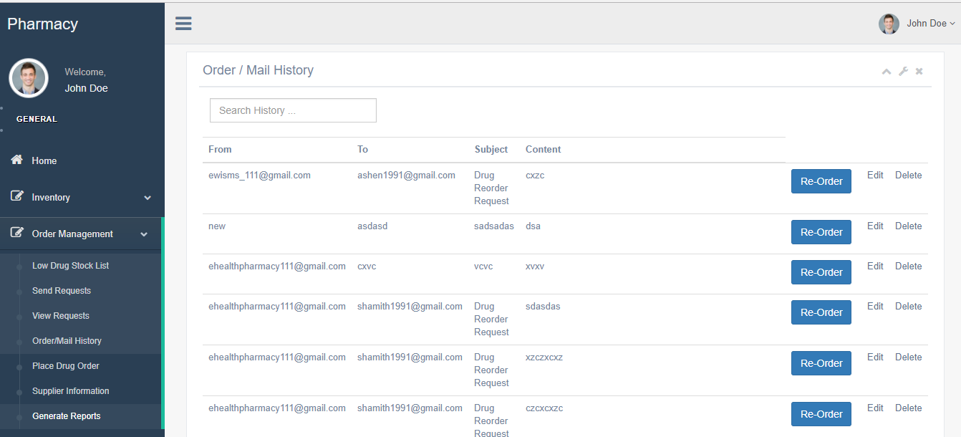This screenshot has width=961, height=437.
Task: Click the Order Management edit icon
Action: (x=17, y=233)
